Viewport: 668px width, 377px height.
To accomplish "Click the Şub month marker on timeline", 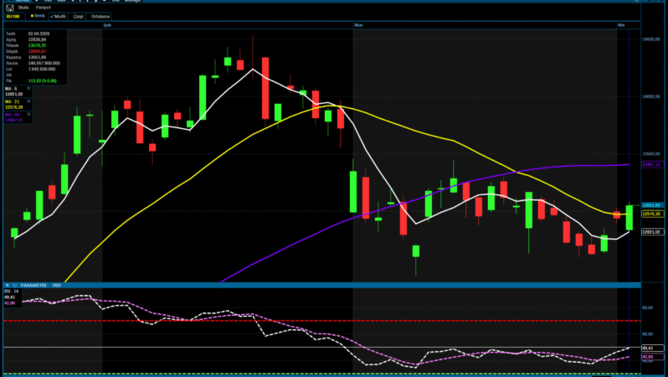I will [106, 26].
